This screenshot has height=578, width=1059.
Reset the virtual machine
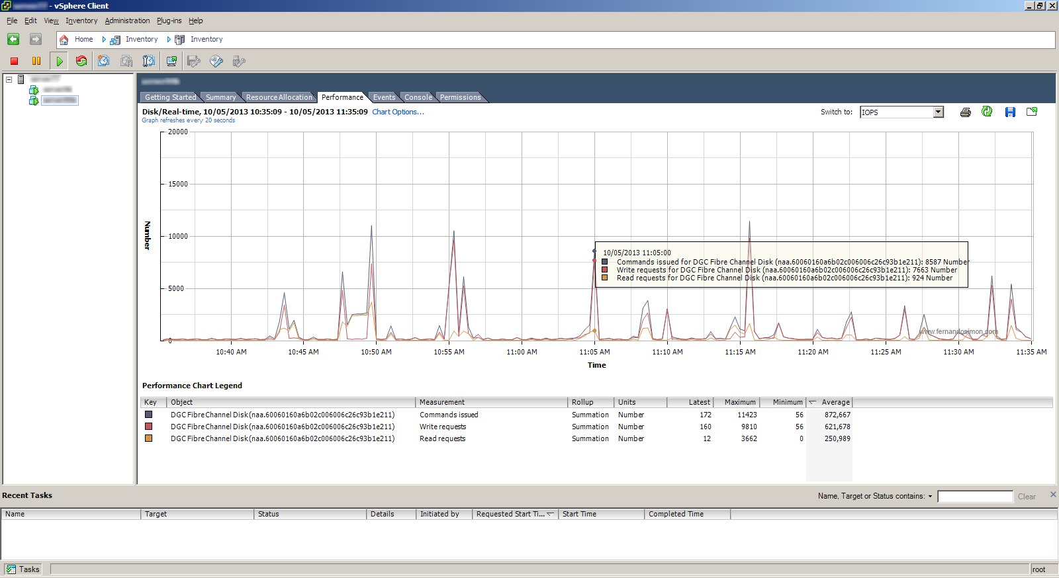pyautogui.click(x=81, y=62)
